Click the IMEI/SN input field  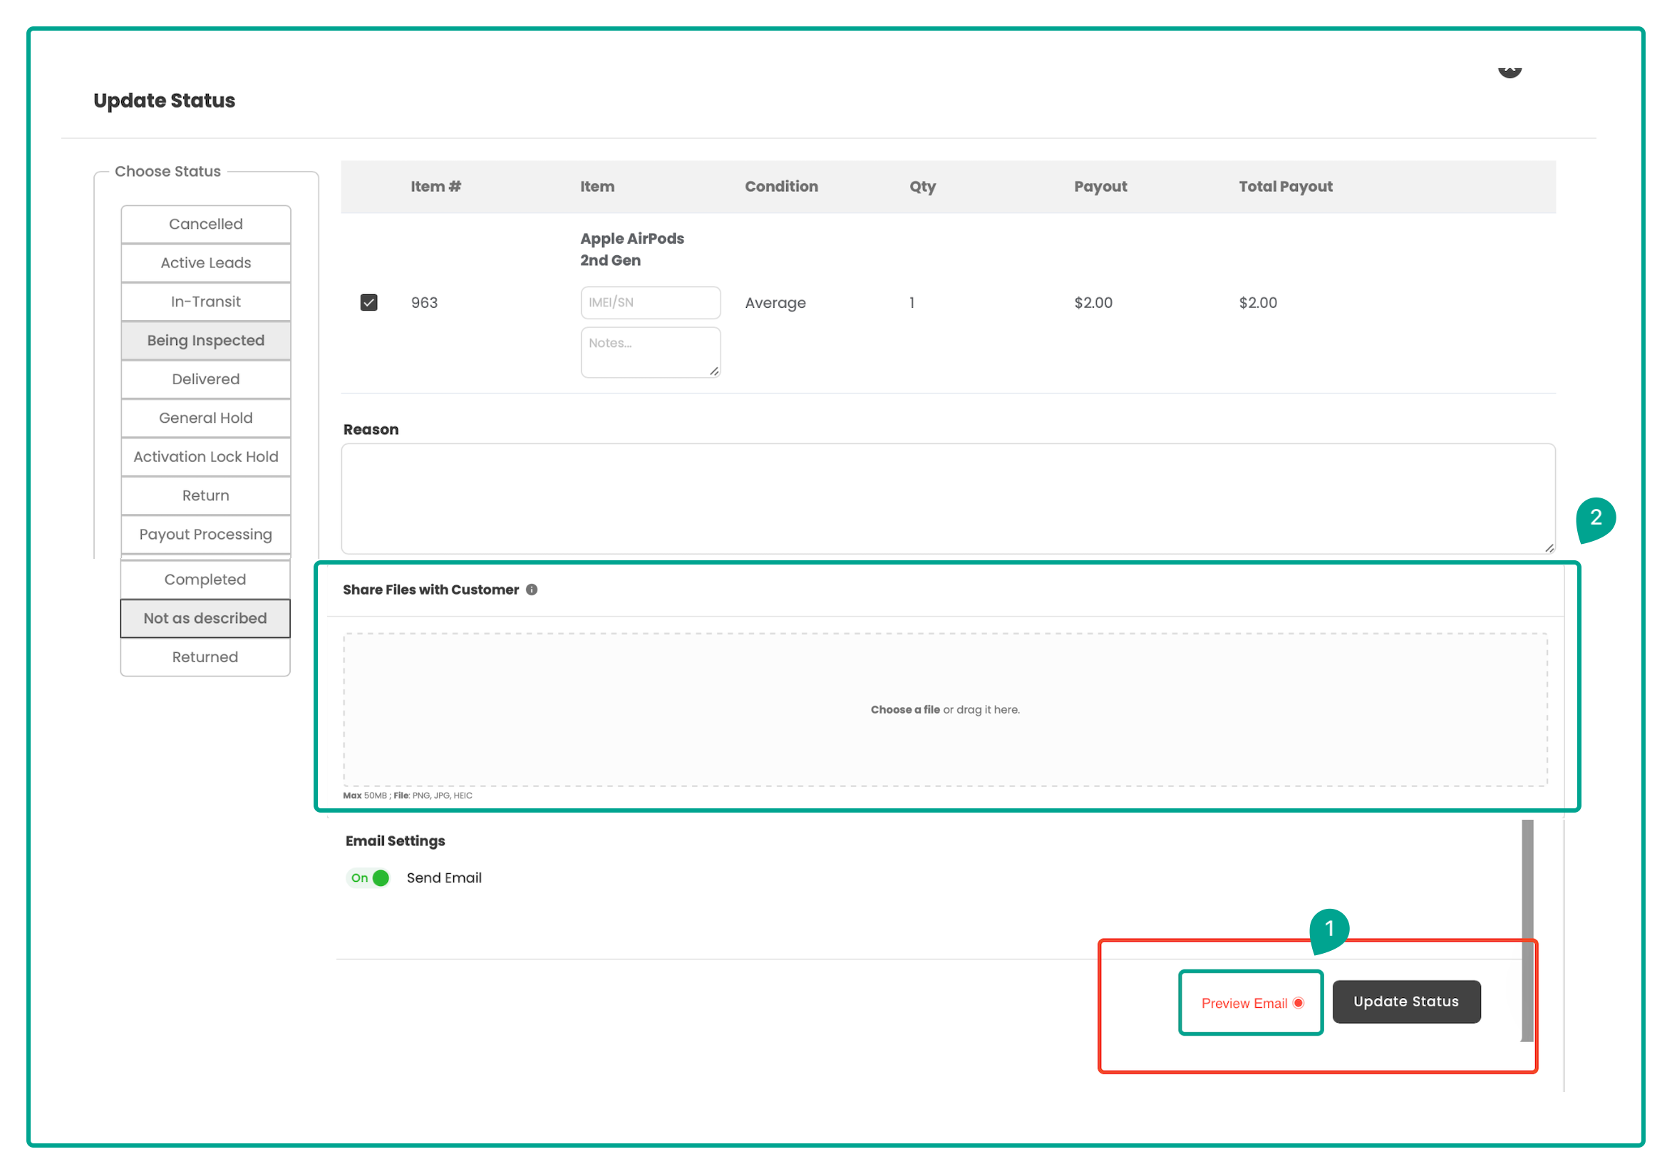651,303
